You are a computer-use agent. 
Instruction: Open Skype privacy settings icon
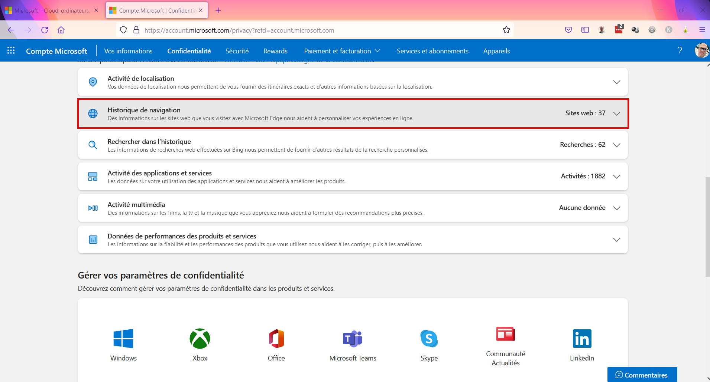pos(429,339)
